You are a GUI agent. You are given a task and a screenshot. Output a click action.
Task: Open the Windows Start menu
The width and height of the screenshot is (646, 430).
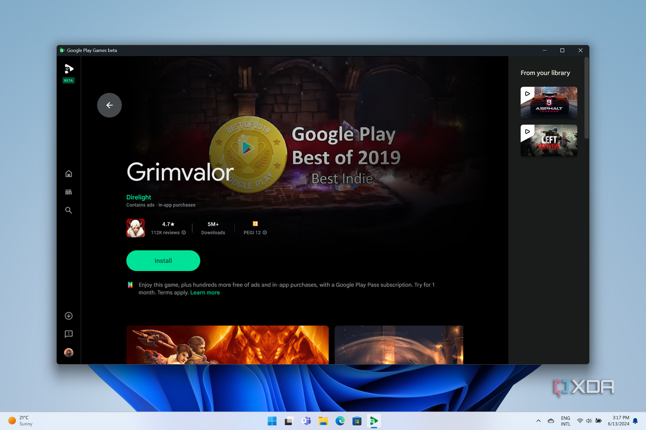(272, 421)
